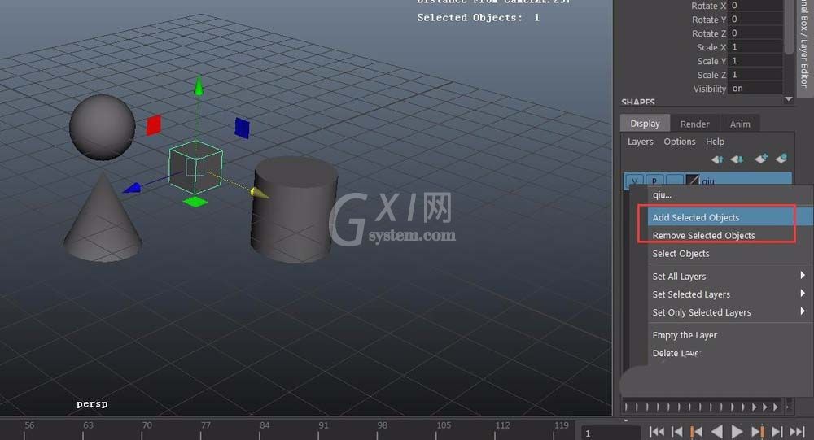Create a new empty layer
Viewport: 814px width, 440px height.
tap(761, 159)
